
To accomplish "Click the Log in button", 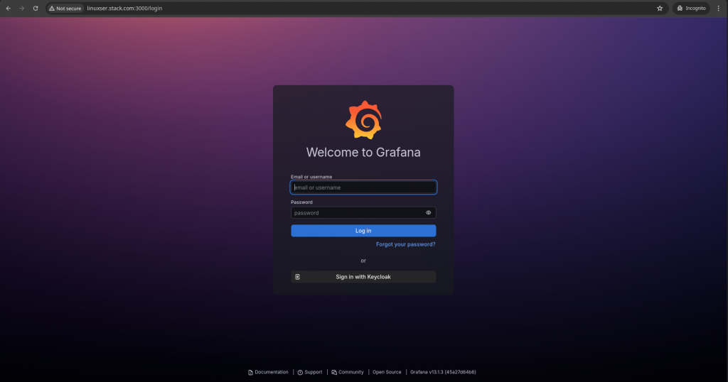I will point(363,231).
